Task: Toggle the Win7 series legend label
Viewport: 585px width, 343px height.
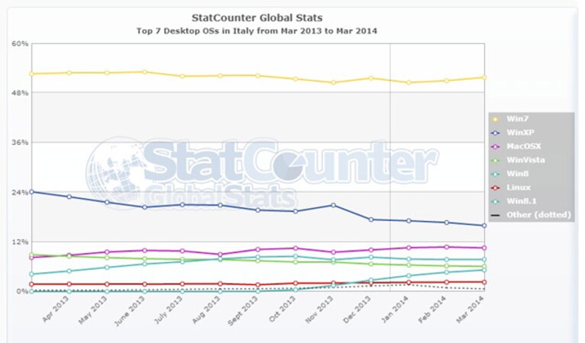Action: click(517, 119)
